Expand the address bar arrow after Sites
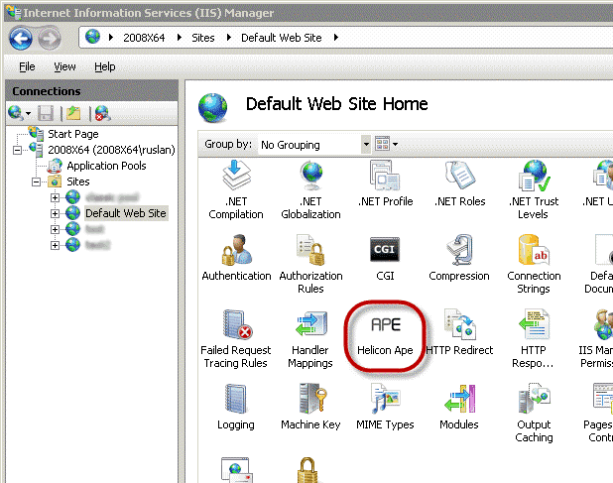The height and width of the screenshot is (483, 613). pyautogui.click(x=229, y=38)
